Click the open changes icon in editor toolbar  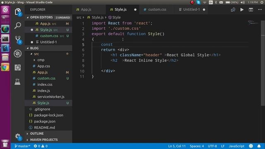click(x=233, y=10)
